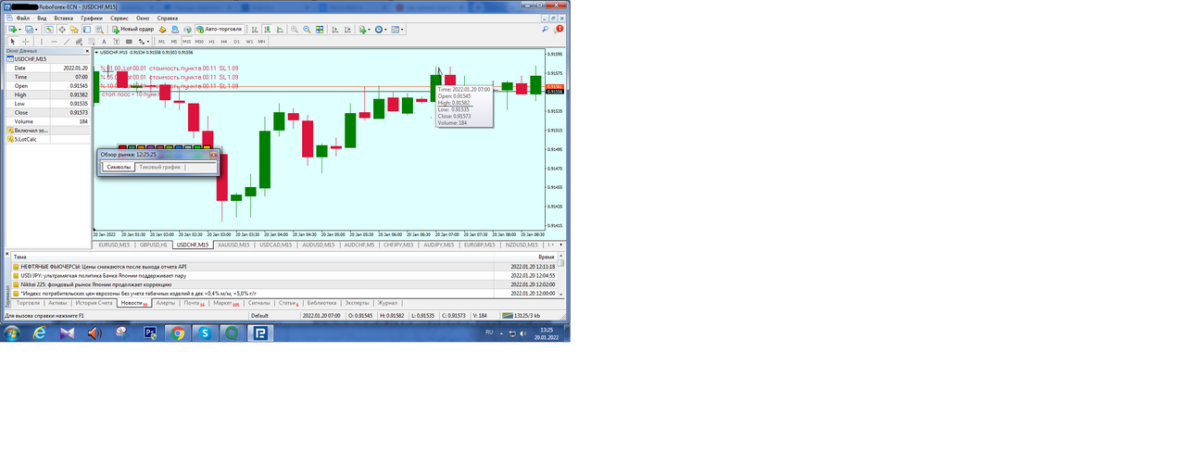Switch chart to candlesticks type
The height and width of the screenshot is (465, 1195).
pyautogui.click(x=267, y=30)
